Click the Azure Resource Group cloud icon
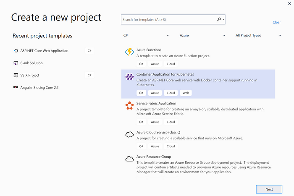The image size is (294, 196). pos(129,159)
